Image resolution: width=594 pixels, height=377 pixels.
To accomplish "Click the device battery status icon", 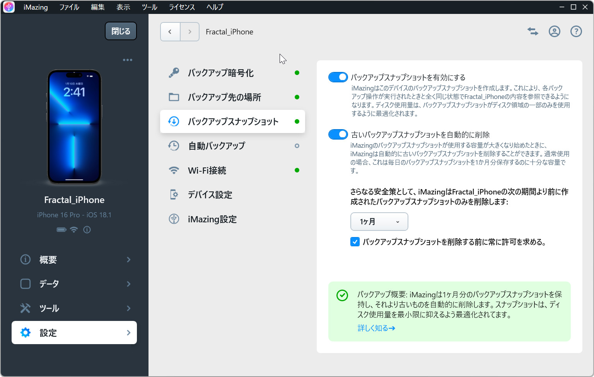I will [61, 230].
